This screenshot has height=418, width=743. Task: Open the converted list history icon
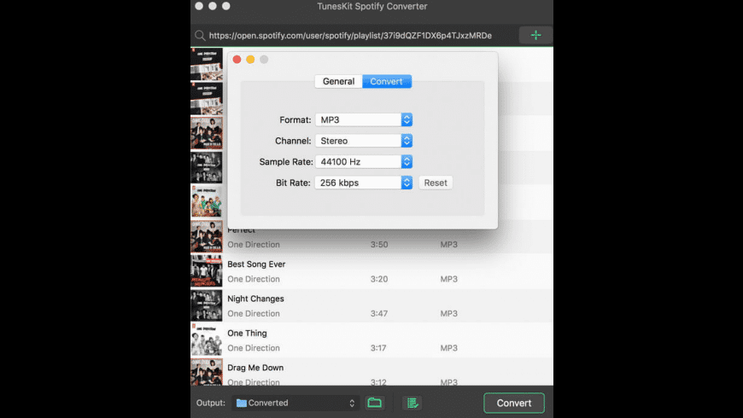coord(412,403)
